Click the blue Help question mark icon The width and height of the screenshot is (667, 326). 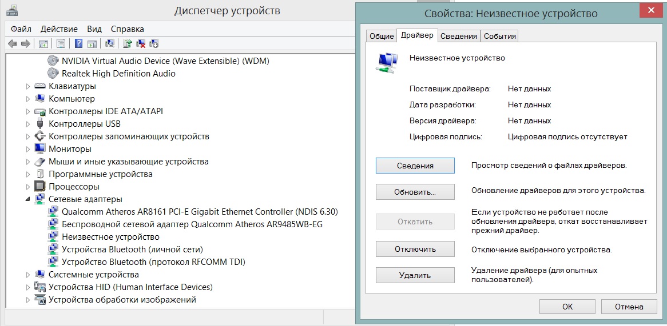pyautogui.click(x=79, y=43)
